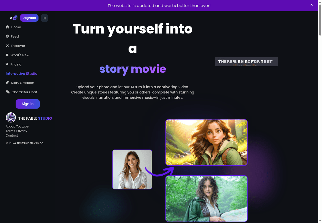The image size is (322, 223).
Task: Click the Sign in button
Action: (28, 104)
